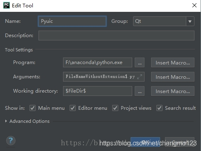The image size is (201, 151).
Task: Toggle the Project views checkbox
Action: click(x=115, y=108)
